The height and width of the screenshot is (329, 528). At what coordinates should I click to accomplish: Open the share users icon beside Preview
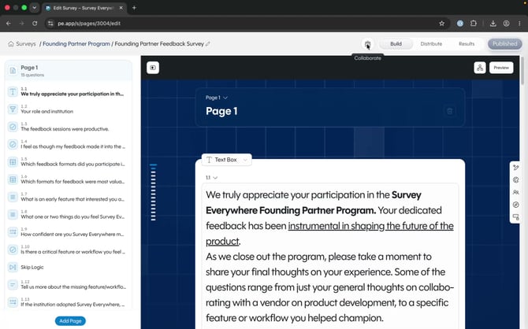[x=480, y=68]
